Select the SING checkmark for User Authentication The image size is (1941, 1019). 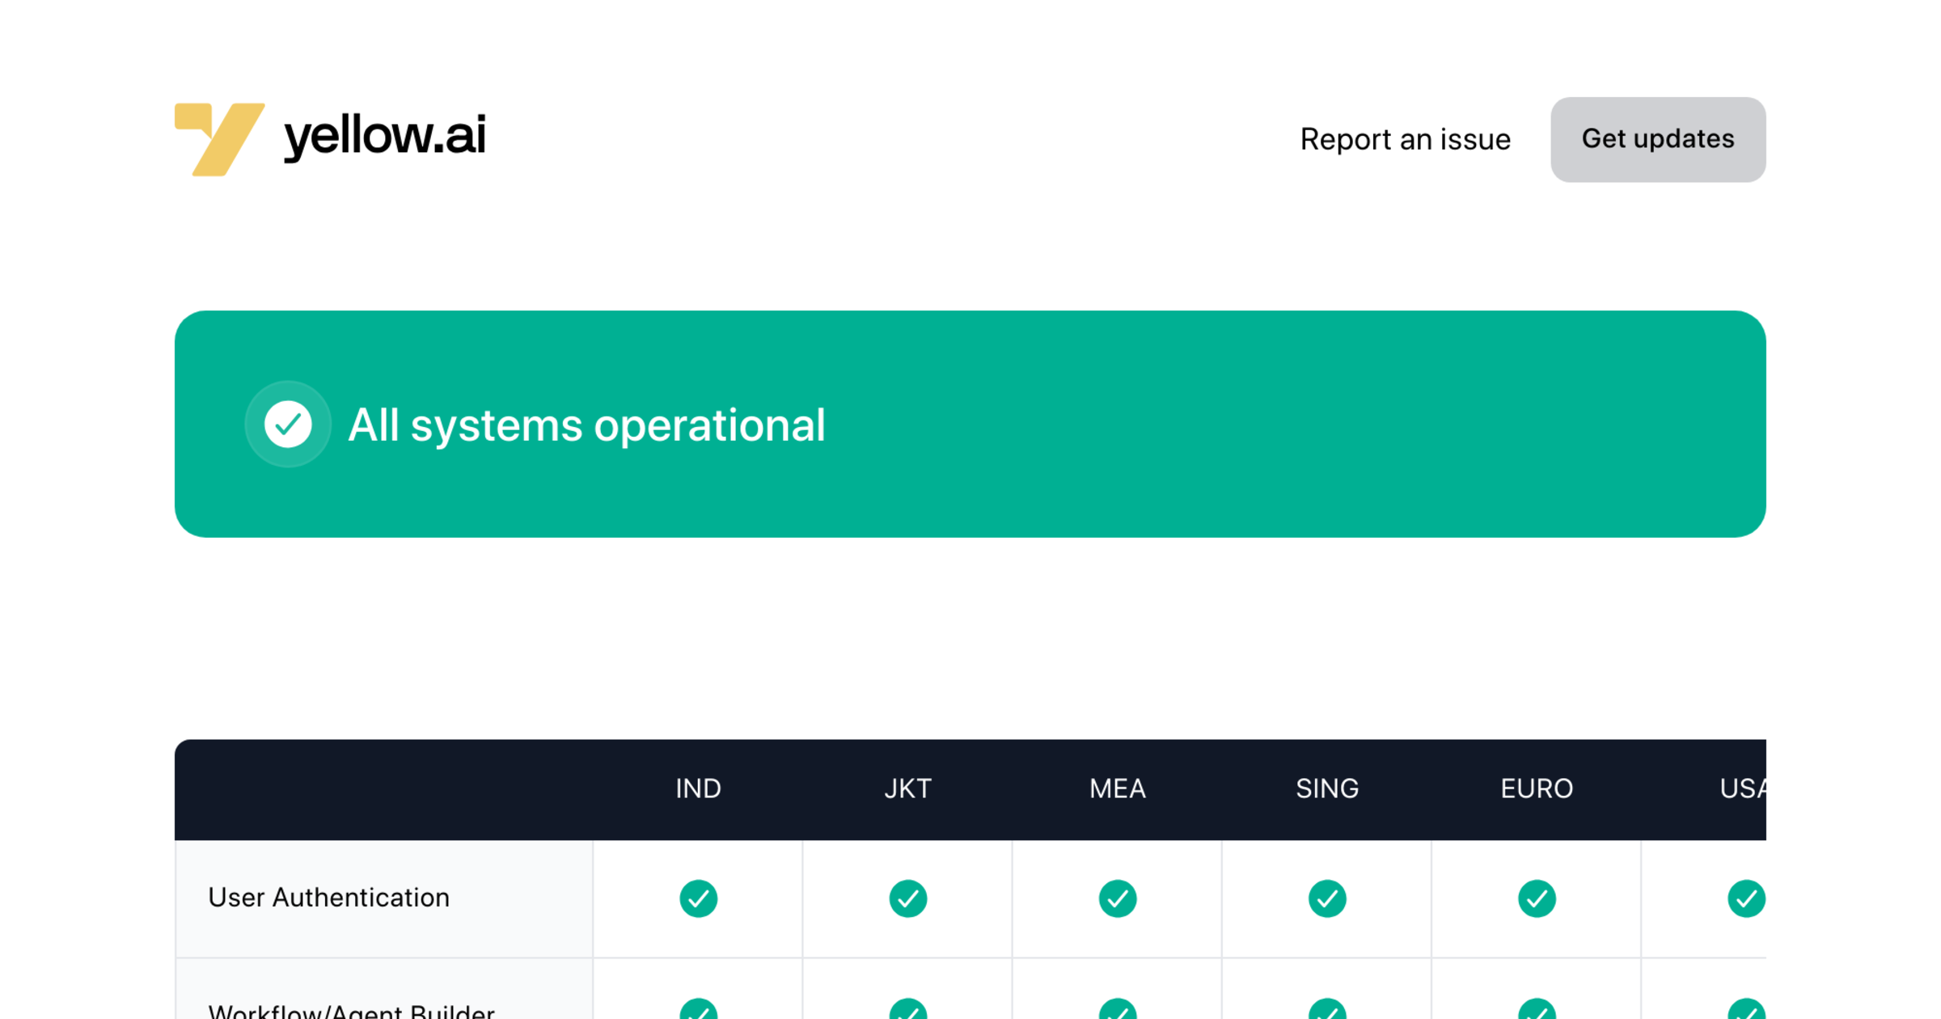click(1326, 898)
